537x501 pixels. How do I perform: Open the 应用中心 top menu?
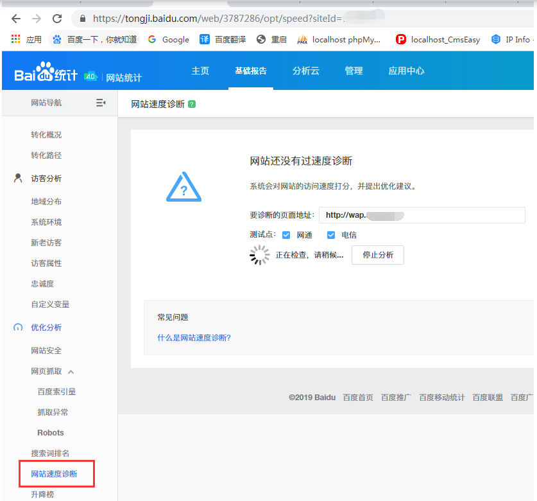tap(406, 71)
